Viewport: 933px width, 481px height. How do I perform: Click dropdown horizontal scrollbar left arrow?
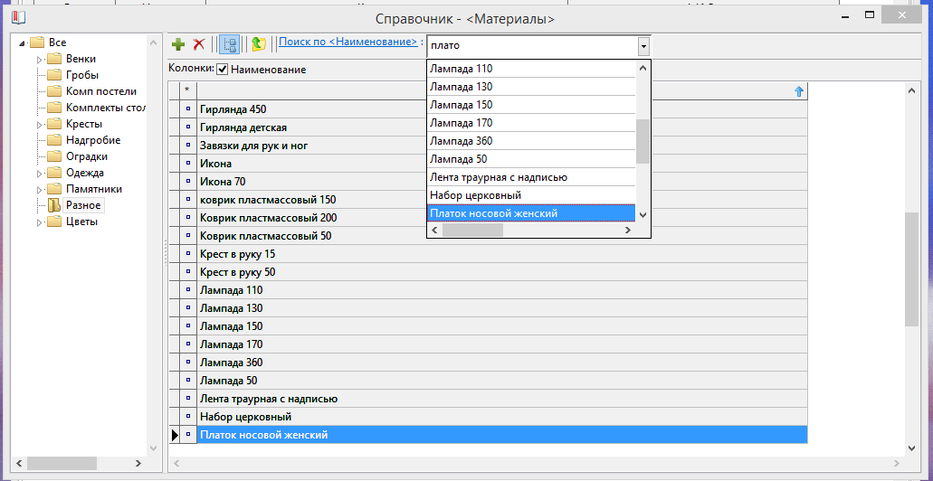(x=434, y=230)
